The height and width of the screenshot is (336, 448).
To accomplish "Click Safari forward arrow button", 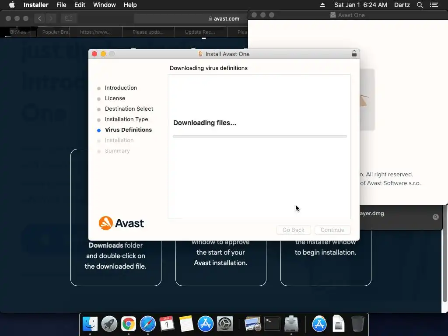I will point(51,18).
